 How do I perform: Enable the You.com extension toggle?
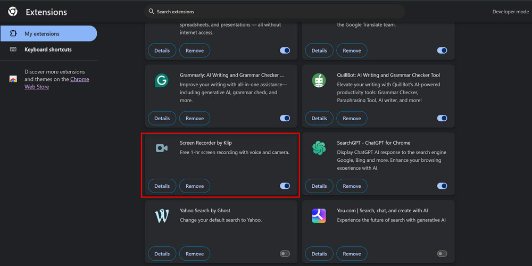pos(442,253)
